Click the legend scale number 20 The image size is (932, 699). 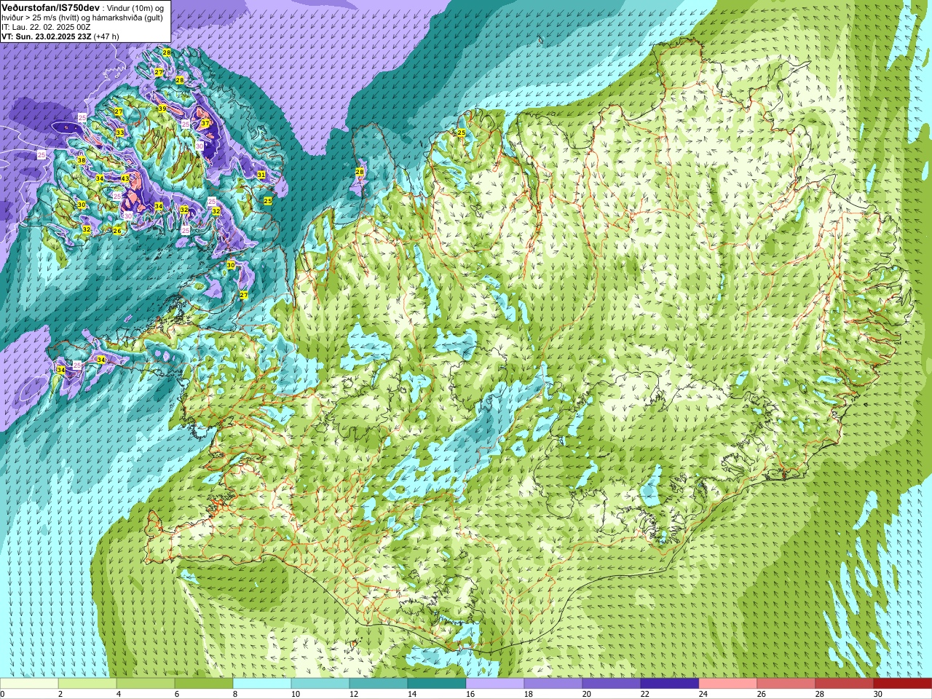(586, 694)
